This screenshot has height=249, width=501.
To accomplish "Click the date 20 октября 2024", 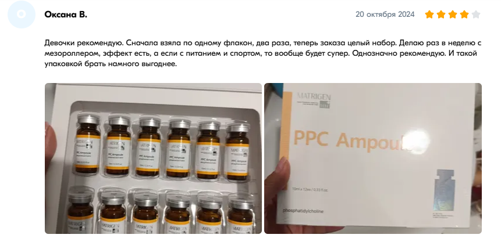I will coord(385,15).
